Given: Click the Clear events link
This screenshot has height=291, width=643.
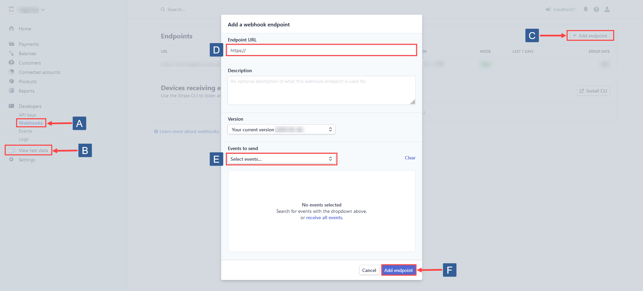Looking at the screenshot, I should [410, 158].
